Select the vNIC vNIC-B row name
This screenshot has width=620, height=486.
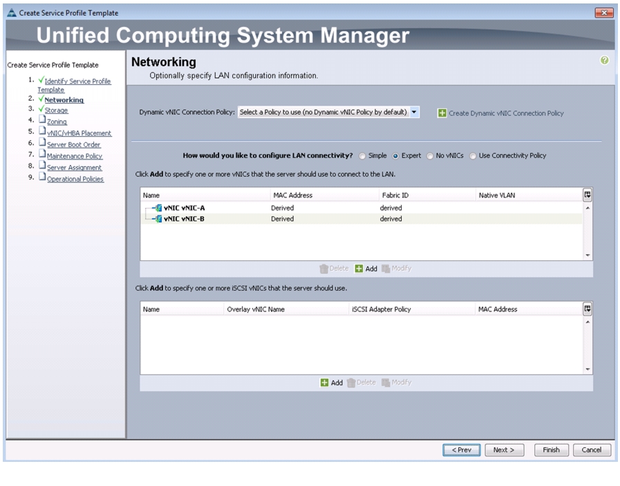[x=185, y=219]
